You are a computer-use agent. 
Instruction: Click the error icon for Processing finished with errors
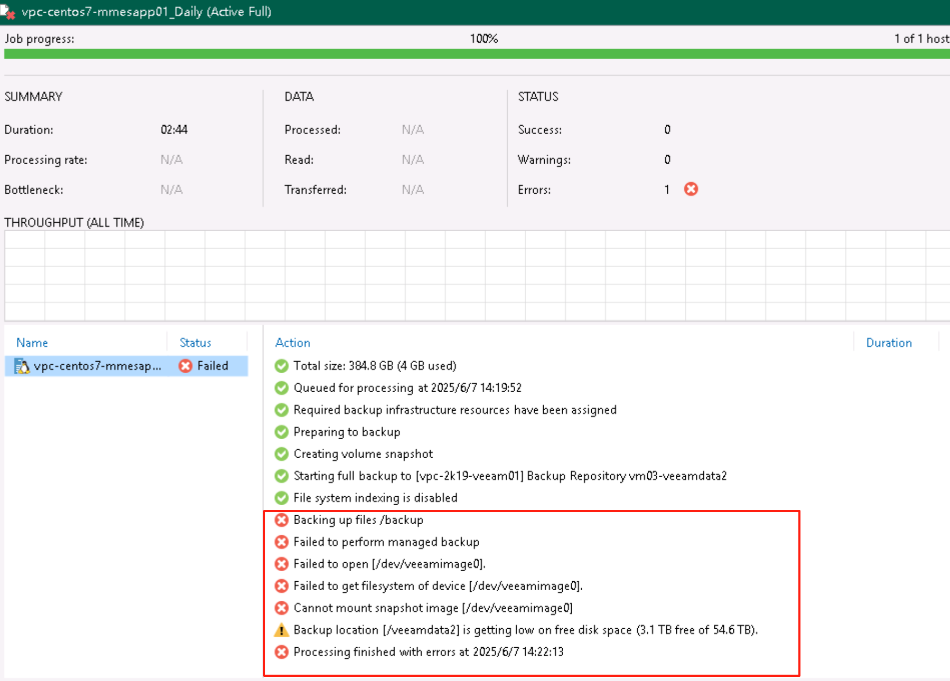282,652
